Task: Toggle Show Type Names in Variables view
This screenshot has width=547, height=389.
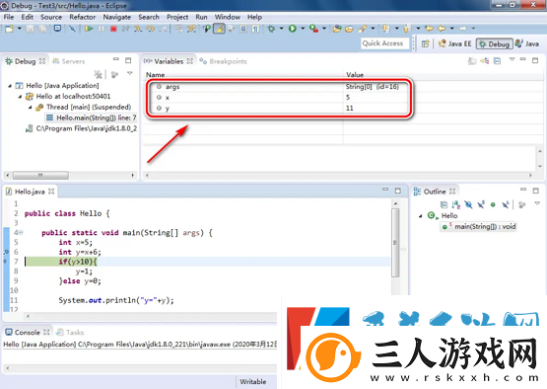Action: coord(472,61)
